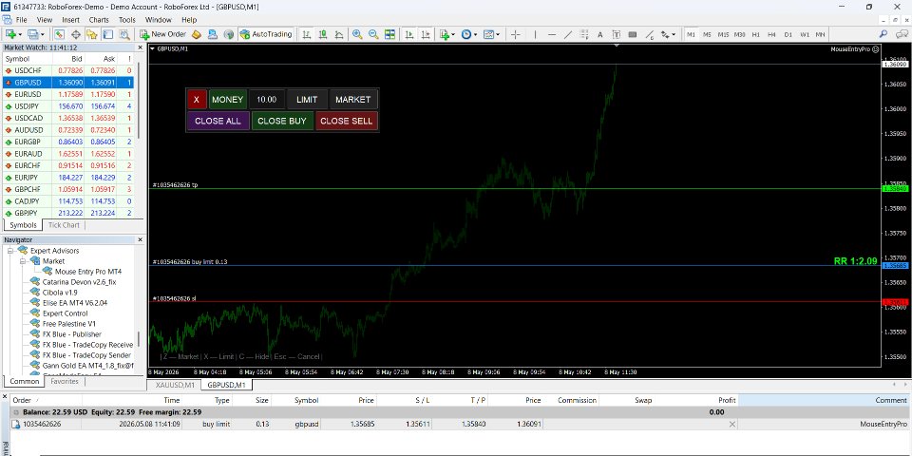The height and width of the screenshot is (456, 912).
Task: Click the Zoom Out magnifier icon
Action: pyautogui.click(x=373, y=34)
